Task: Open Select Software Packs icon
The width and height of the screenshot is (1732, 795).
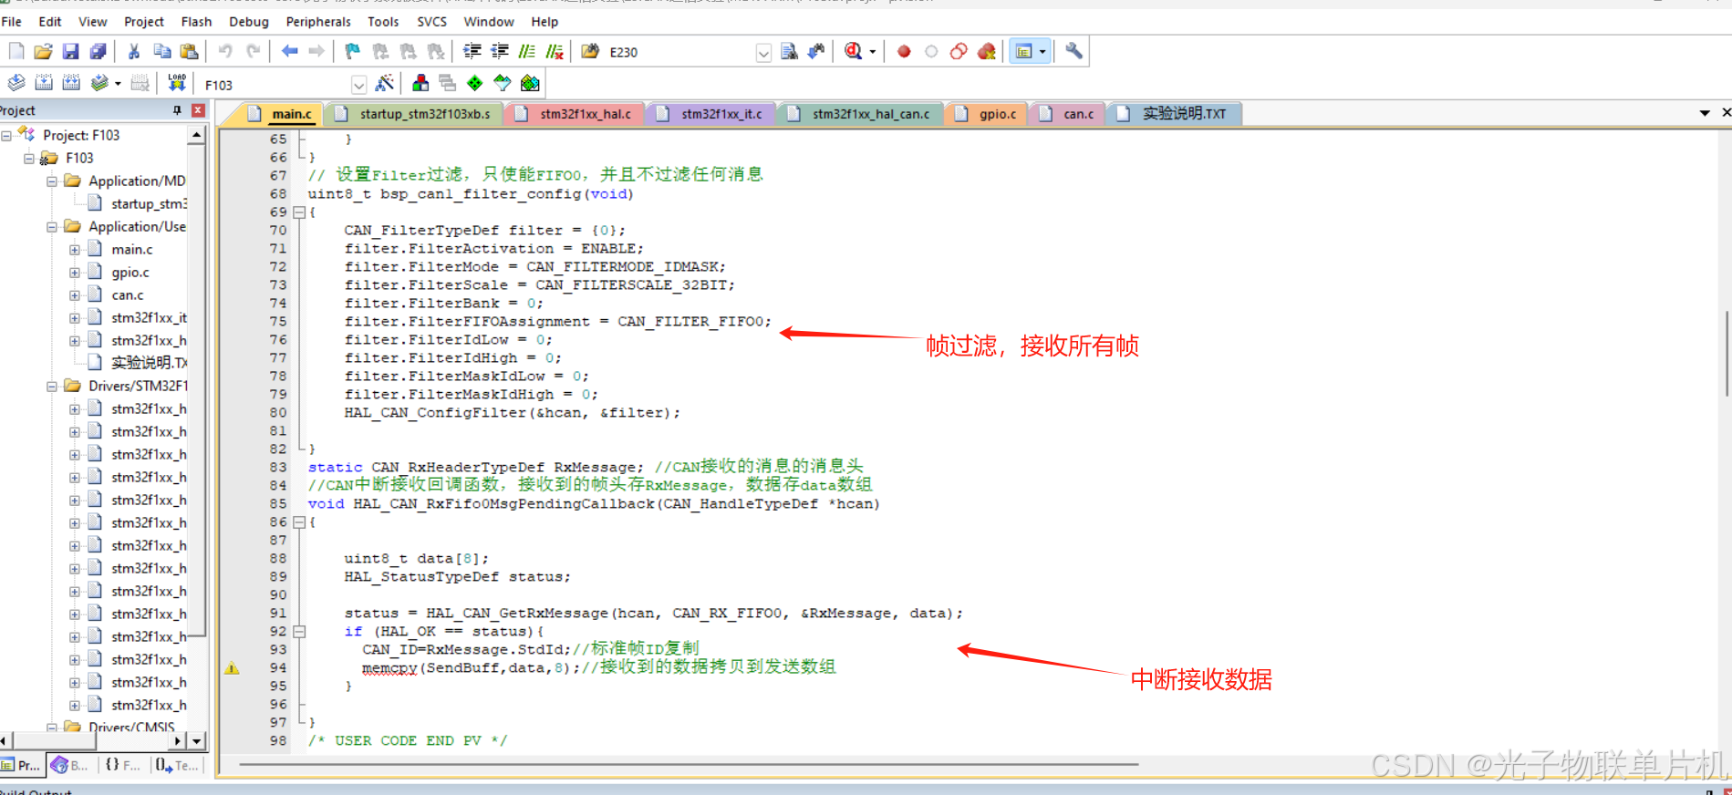Action: click(x=502, y=84)
